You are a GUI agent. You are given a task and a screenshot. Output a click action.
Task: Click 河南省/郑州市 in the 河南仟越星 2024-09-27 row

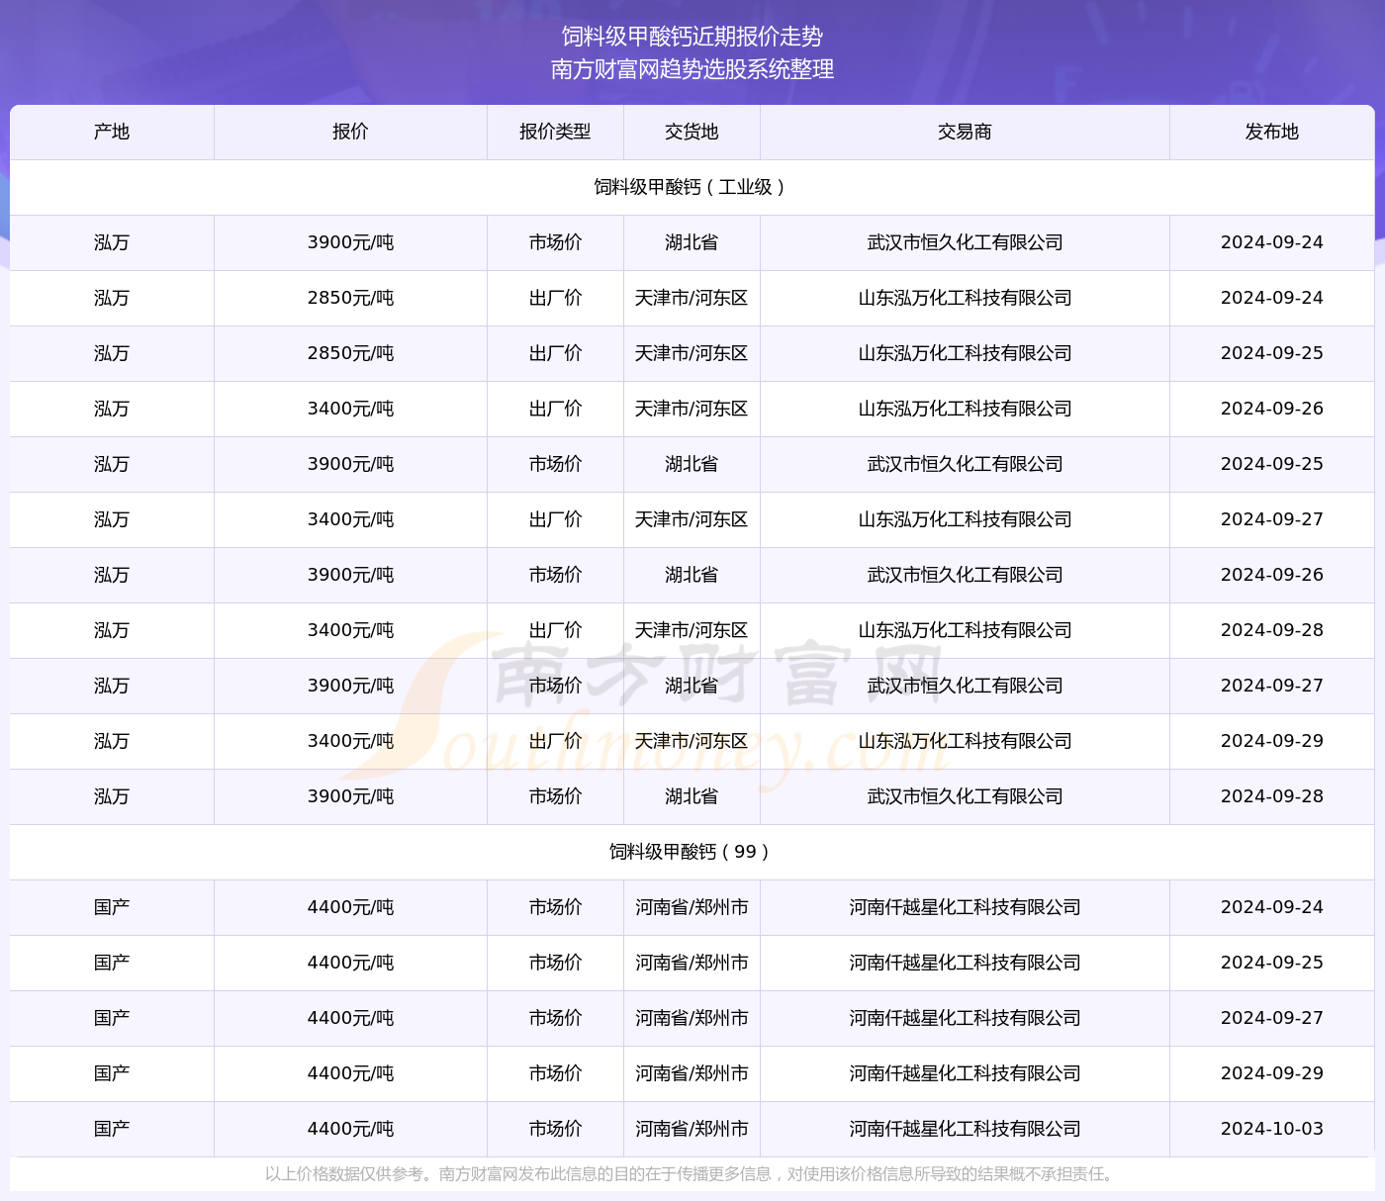click(692, 1018)
